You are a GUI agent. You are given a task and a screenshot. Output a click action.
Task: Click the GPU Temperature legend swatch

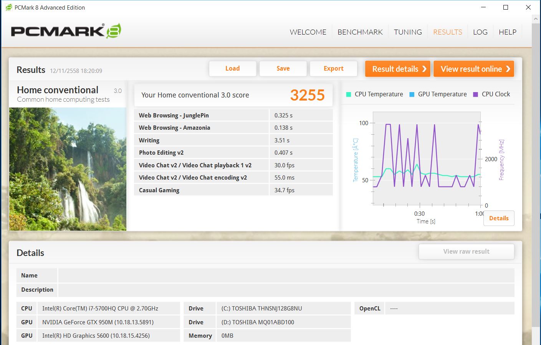point(412,94)
